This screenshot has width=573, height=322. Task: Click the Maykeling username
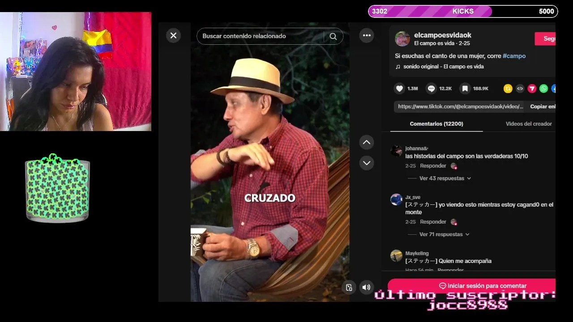417,254
